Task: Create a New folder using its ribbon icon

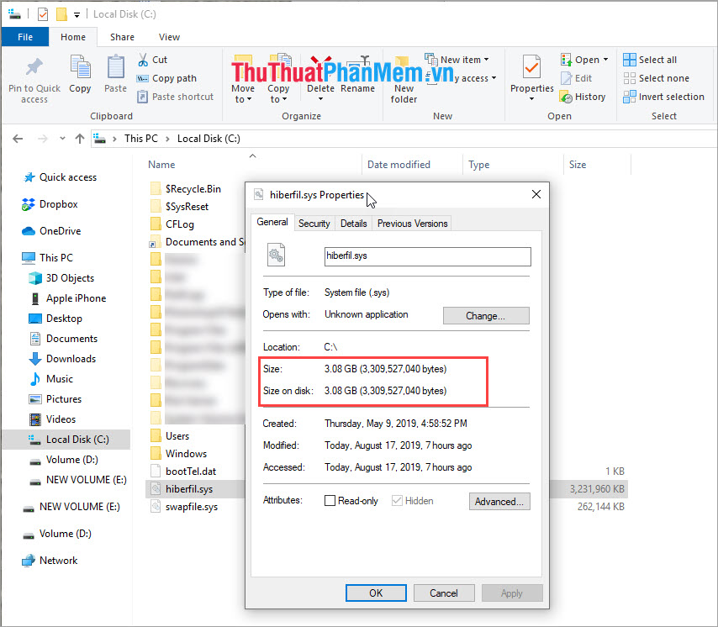Action: (404, 80)
